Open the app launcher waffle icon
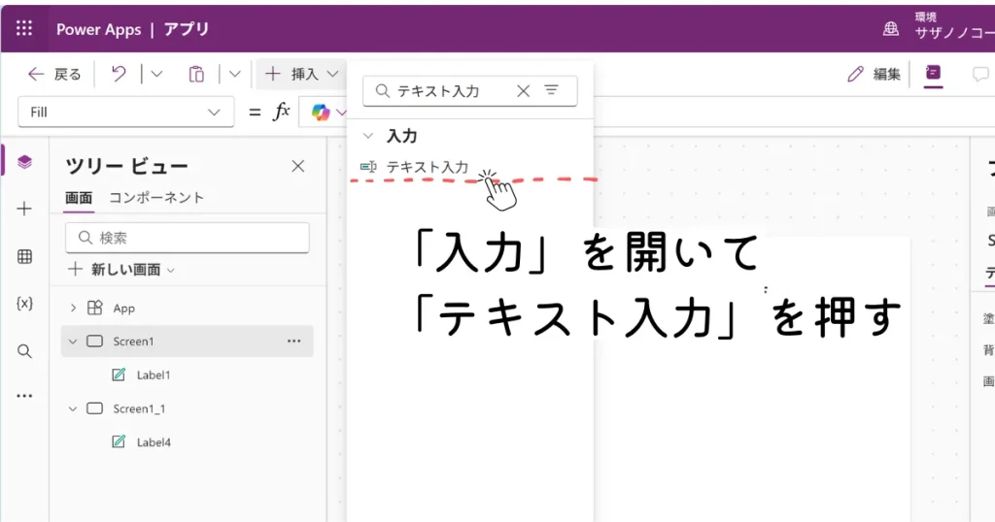The image size is (995, 522). point(24,28)
